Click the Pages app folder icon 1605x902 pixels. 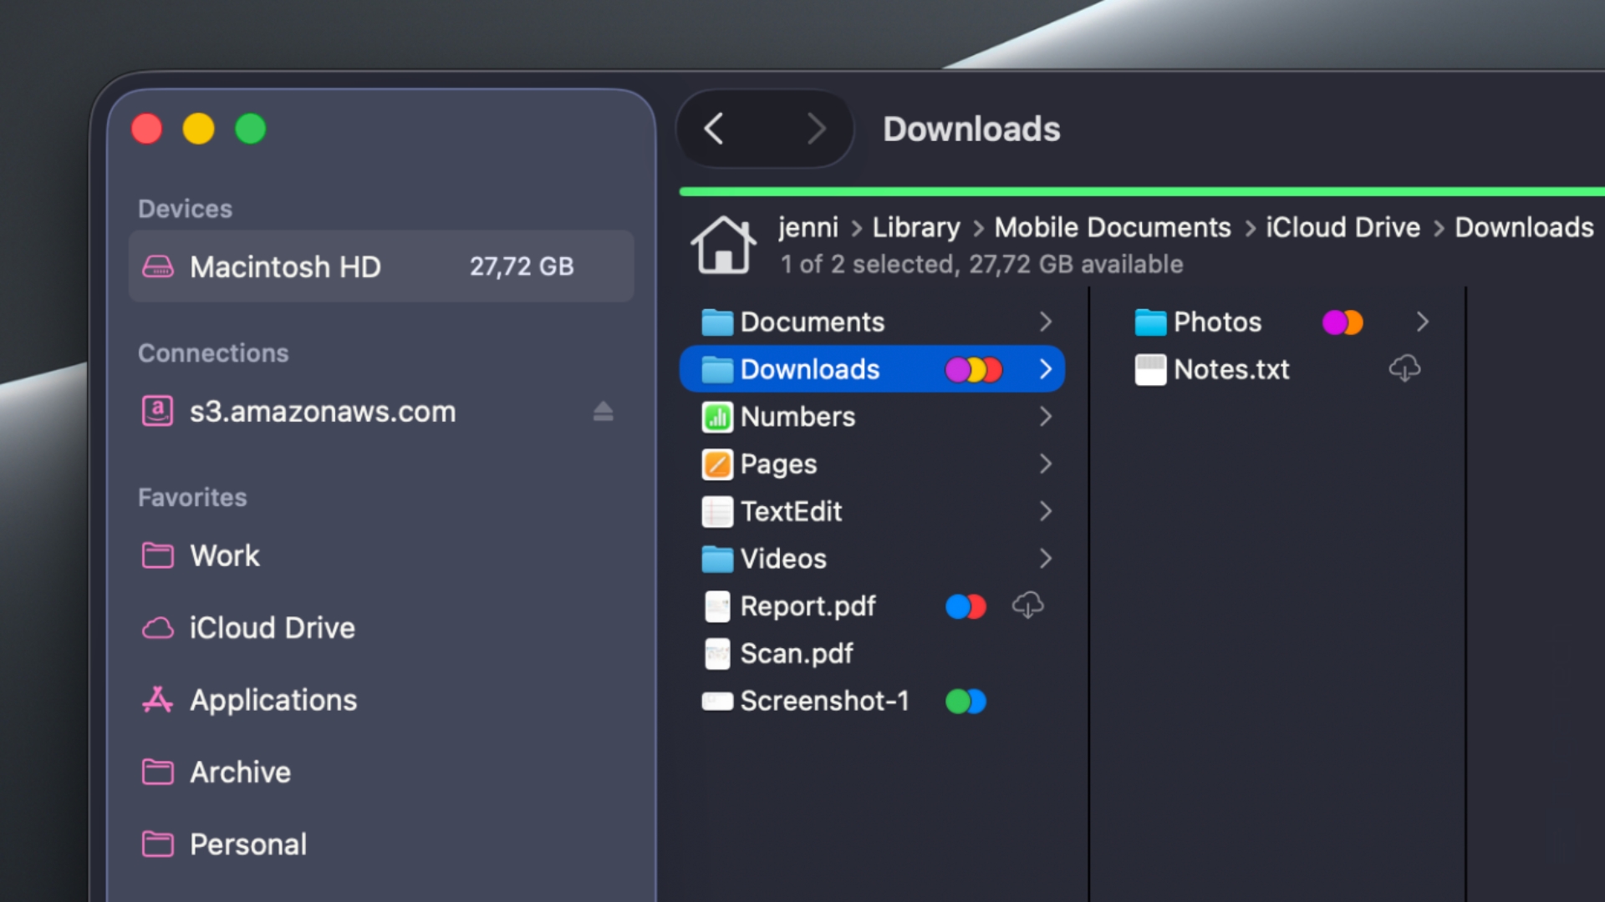click(x=717, y=464)
